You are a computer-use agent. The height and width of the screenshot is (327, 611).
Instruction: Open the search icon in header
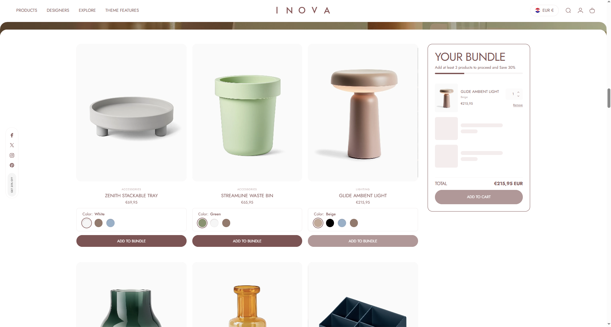click(568, 10)
